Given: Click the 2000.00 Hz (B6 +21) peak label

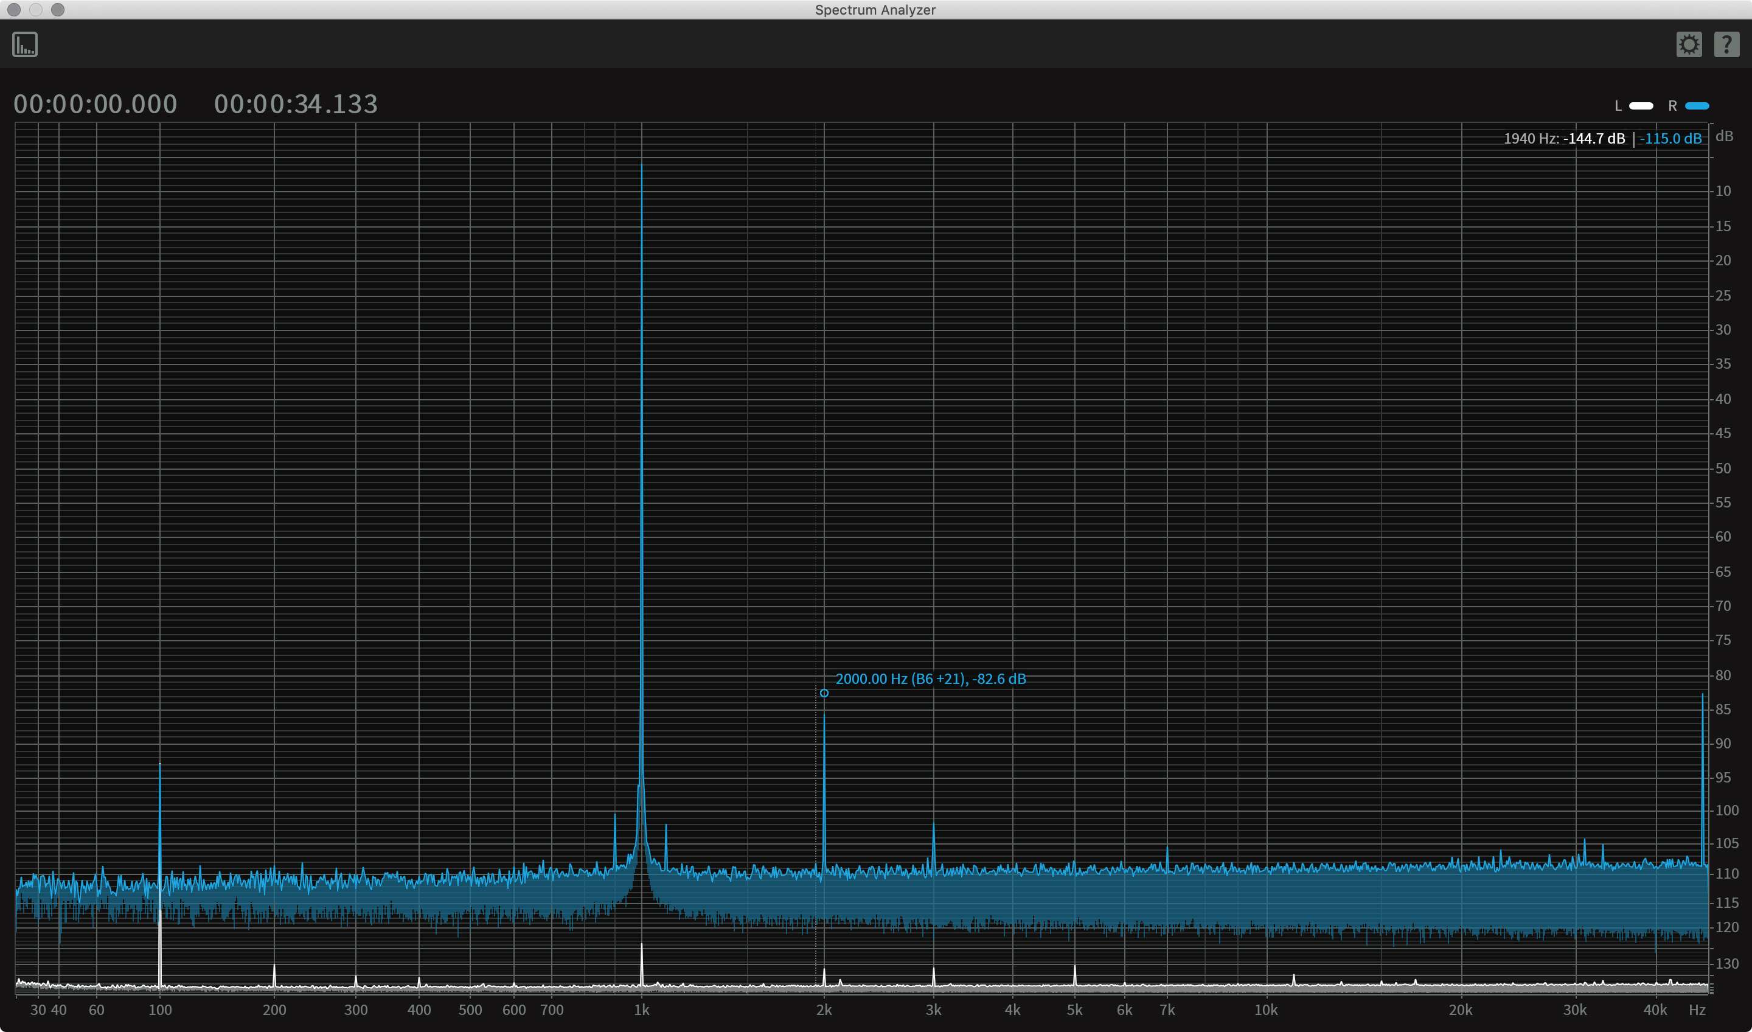Looking at the screenshot, I should [930, 678].
